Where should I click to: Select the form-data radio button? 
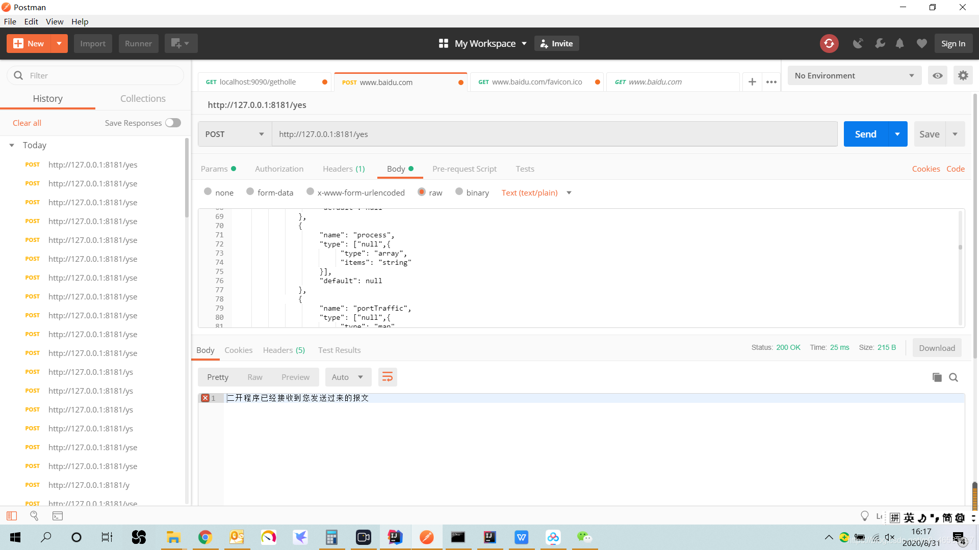point(250,192)
